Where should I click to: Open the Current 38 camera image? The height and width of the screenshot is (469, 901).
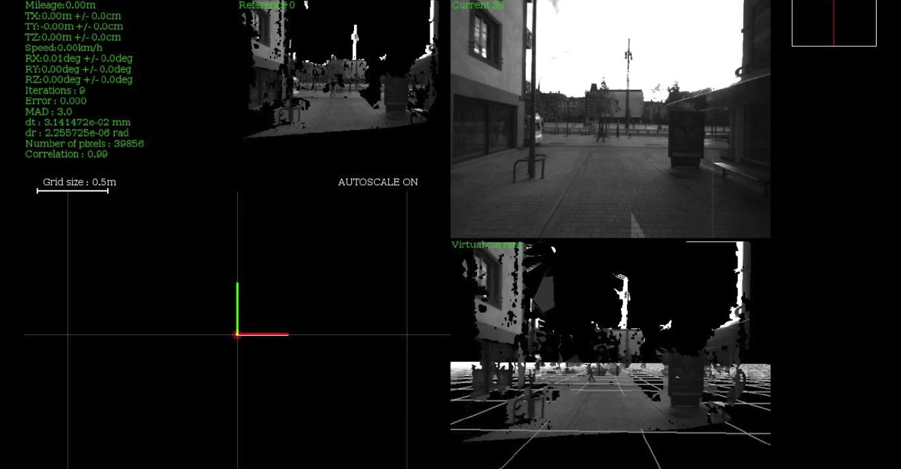(610, 119)
